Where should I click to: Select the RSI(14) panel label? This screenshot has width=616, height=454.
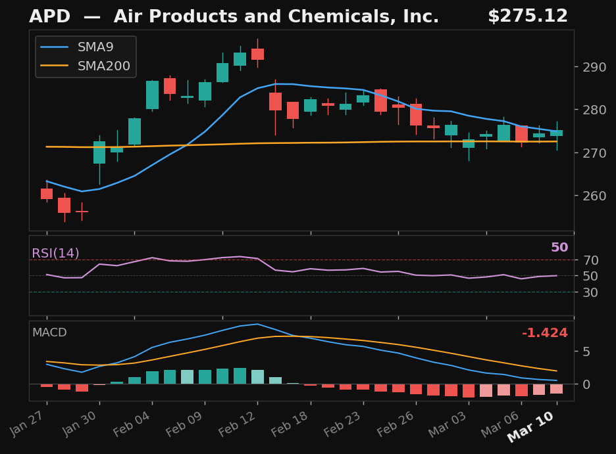[x=55, y=254]
